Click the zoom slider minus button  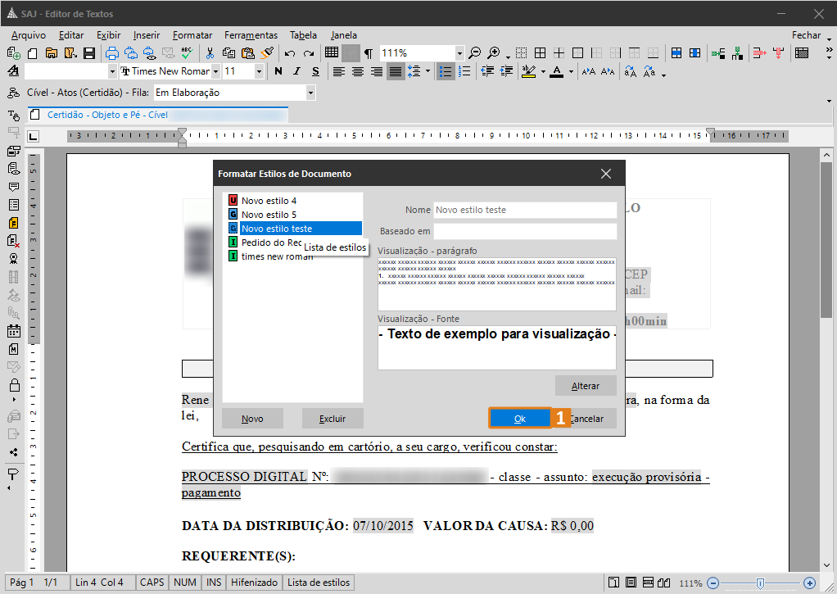(713, 583)
